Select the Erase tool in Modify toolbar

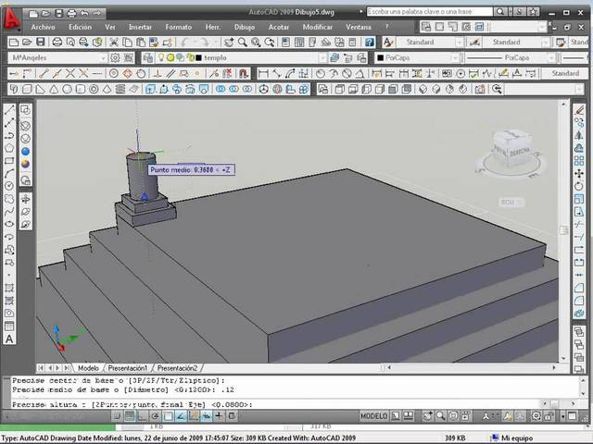[579, 110]
